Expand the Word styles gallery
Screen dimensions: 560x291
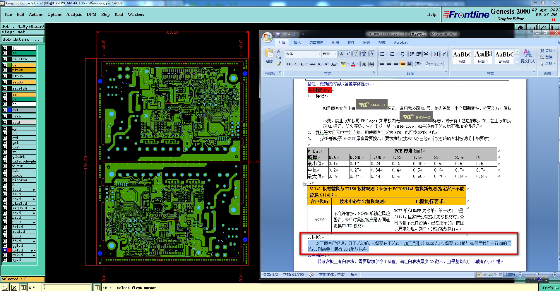coord(517,62)
